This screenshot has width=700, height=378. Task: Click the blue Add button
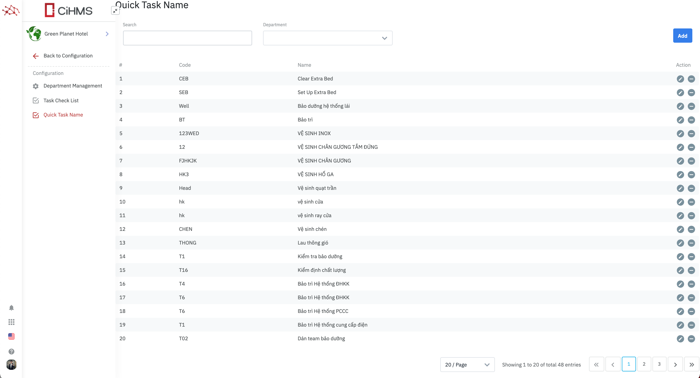point(682,36)
